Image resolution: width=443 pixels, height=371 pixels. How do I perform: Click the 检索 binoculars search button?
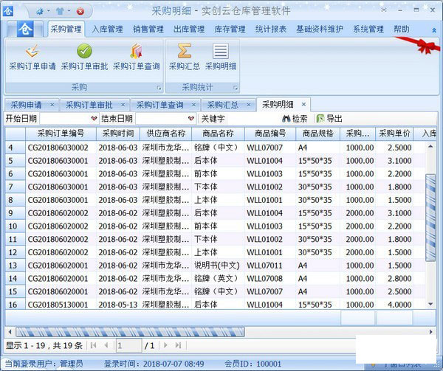pyautogui.click(x=295, y=118)
